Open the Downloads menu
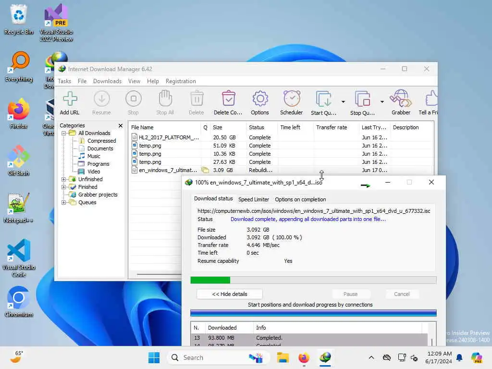 pos(107,81)
